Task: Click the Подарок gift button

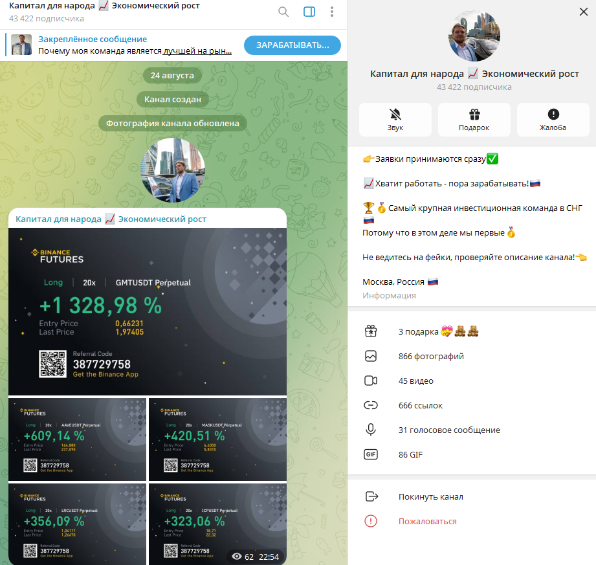Action: (474, 119)
